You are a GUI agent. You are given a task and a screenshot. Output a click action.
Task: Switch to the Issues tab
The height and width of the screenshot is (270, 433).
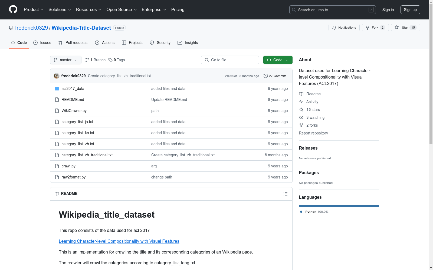[x=42, y=43]
